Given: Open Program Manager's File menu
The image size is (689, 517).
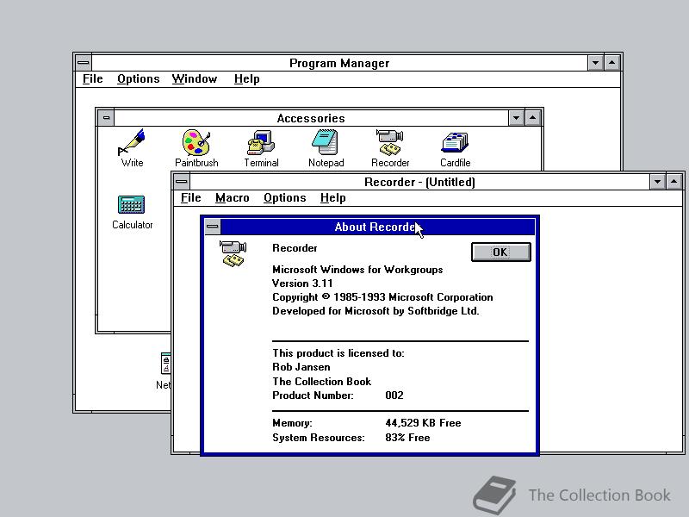Looking at the screenshot, I should [92, 78].
